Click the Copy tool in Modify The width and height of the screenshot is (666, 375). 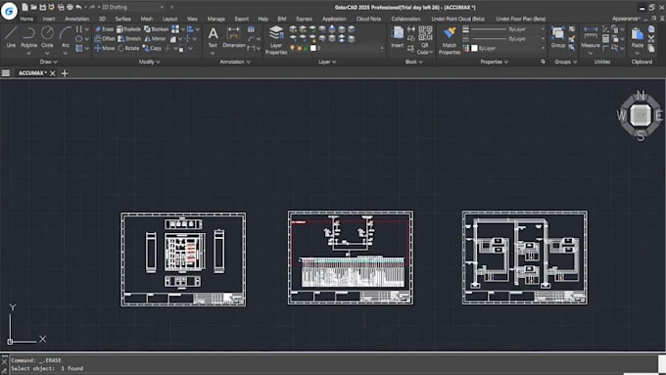coord(152,48)
